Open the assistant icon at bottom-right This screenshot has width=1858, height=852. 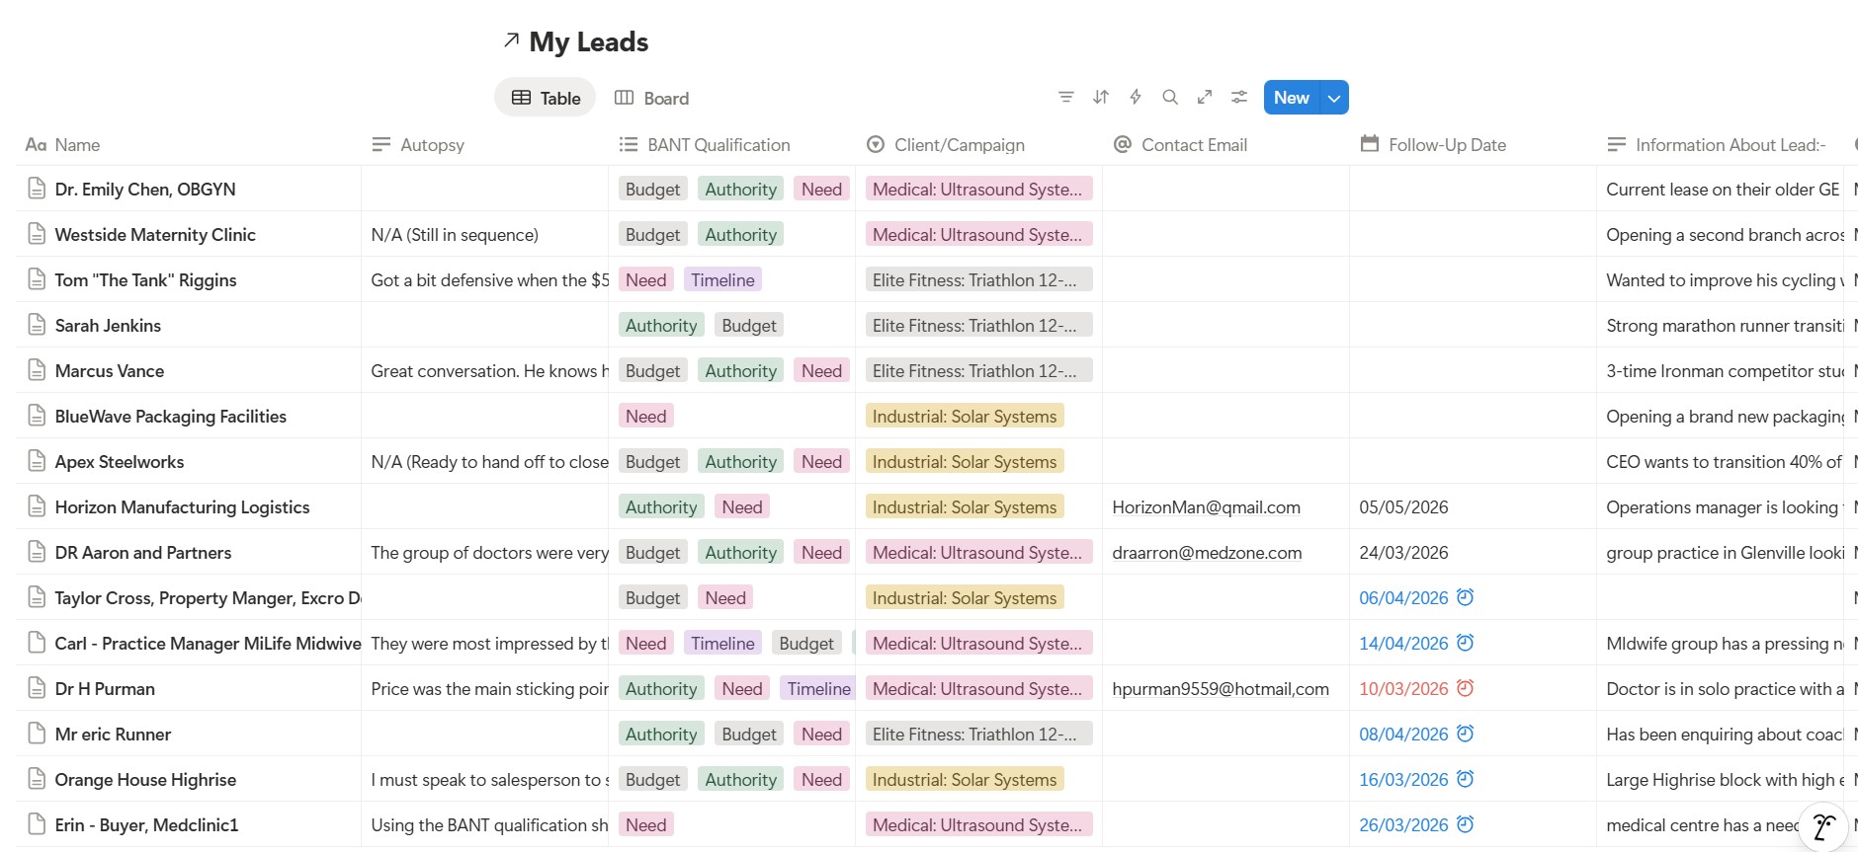click(1823, 825)
